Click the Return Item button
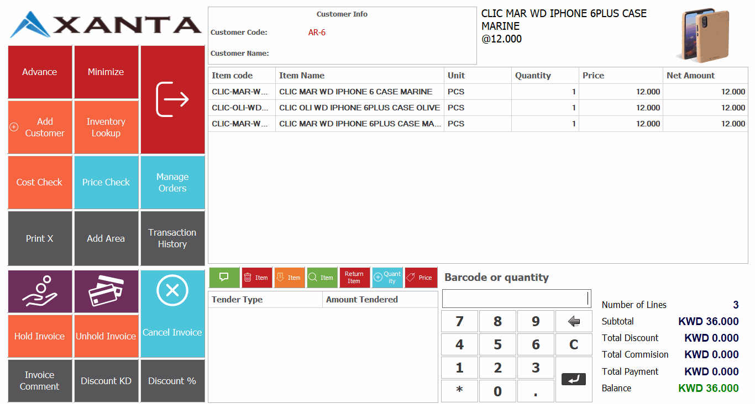This screenshot has height=404, width=755. point(355,278)
